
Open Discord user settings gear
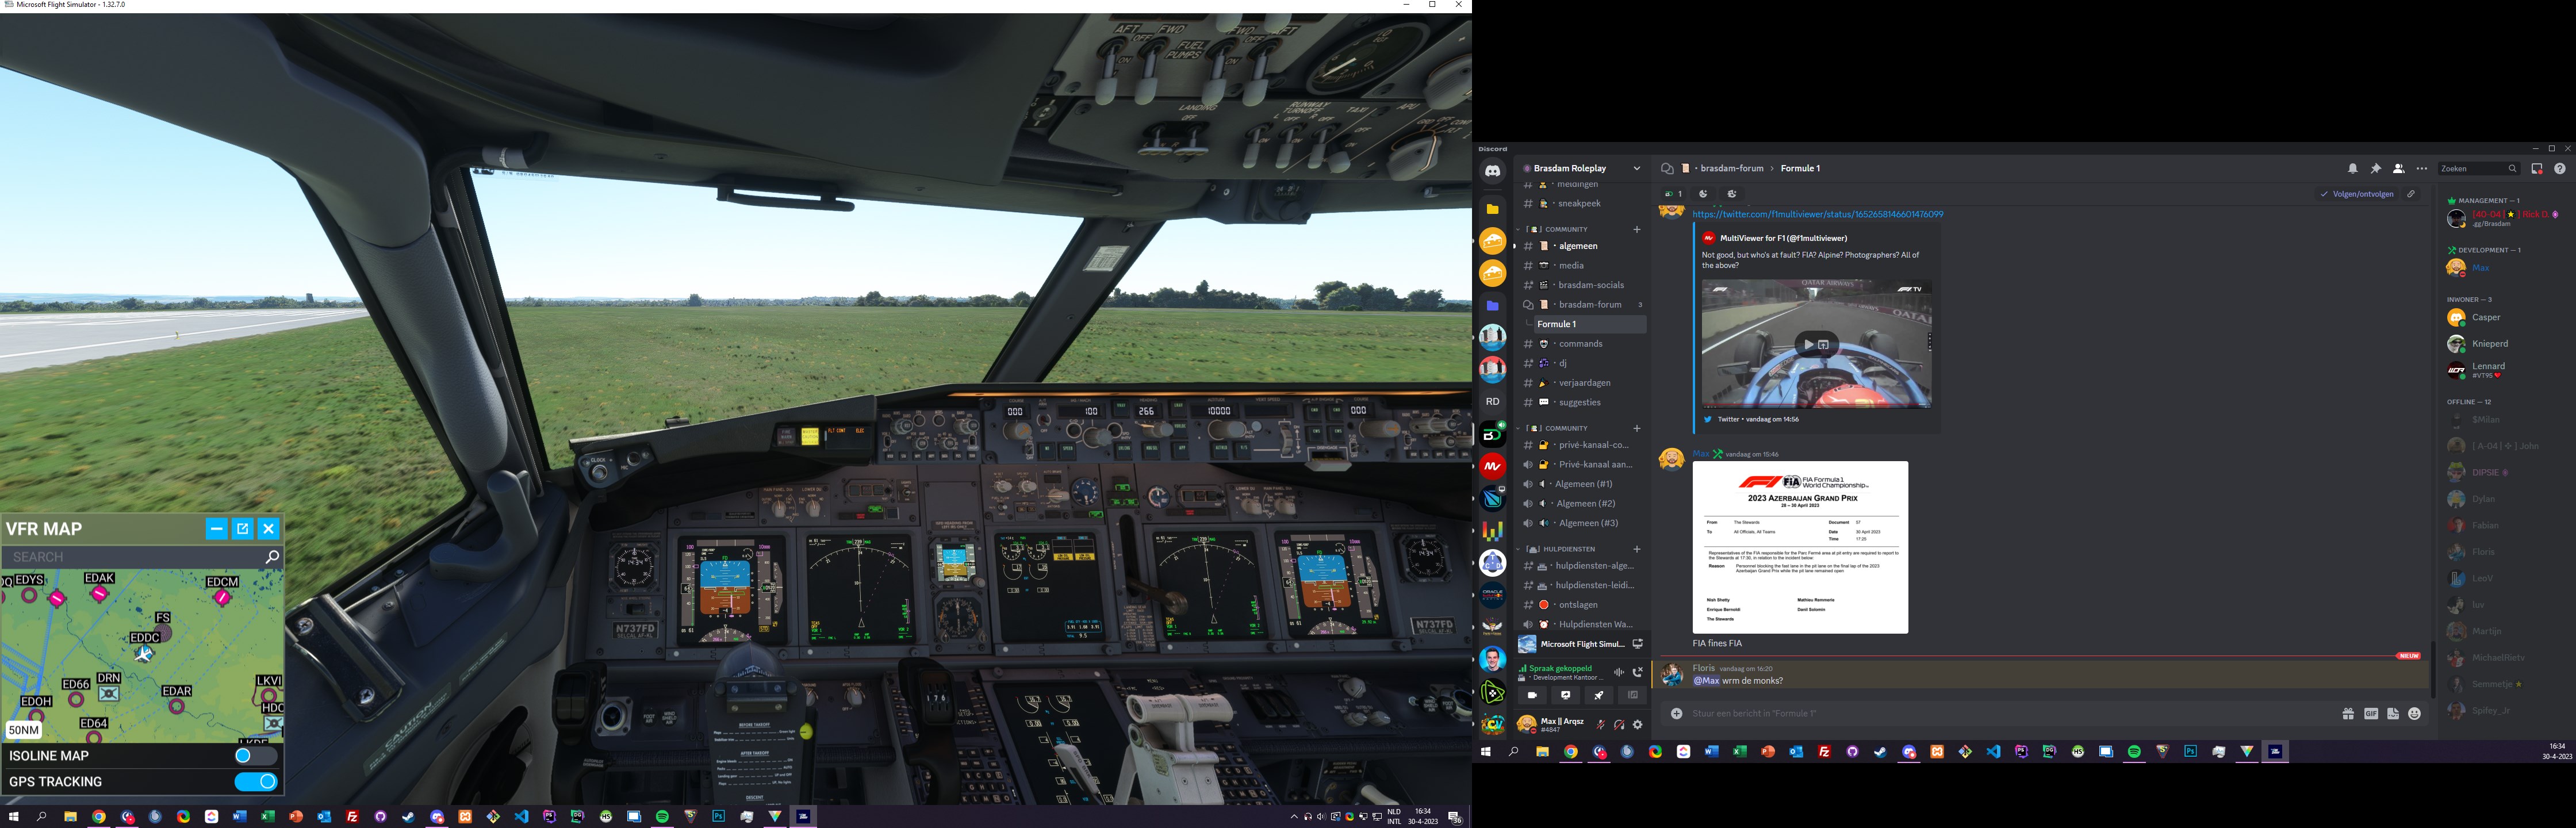tap(1638, 725)
